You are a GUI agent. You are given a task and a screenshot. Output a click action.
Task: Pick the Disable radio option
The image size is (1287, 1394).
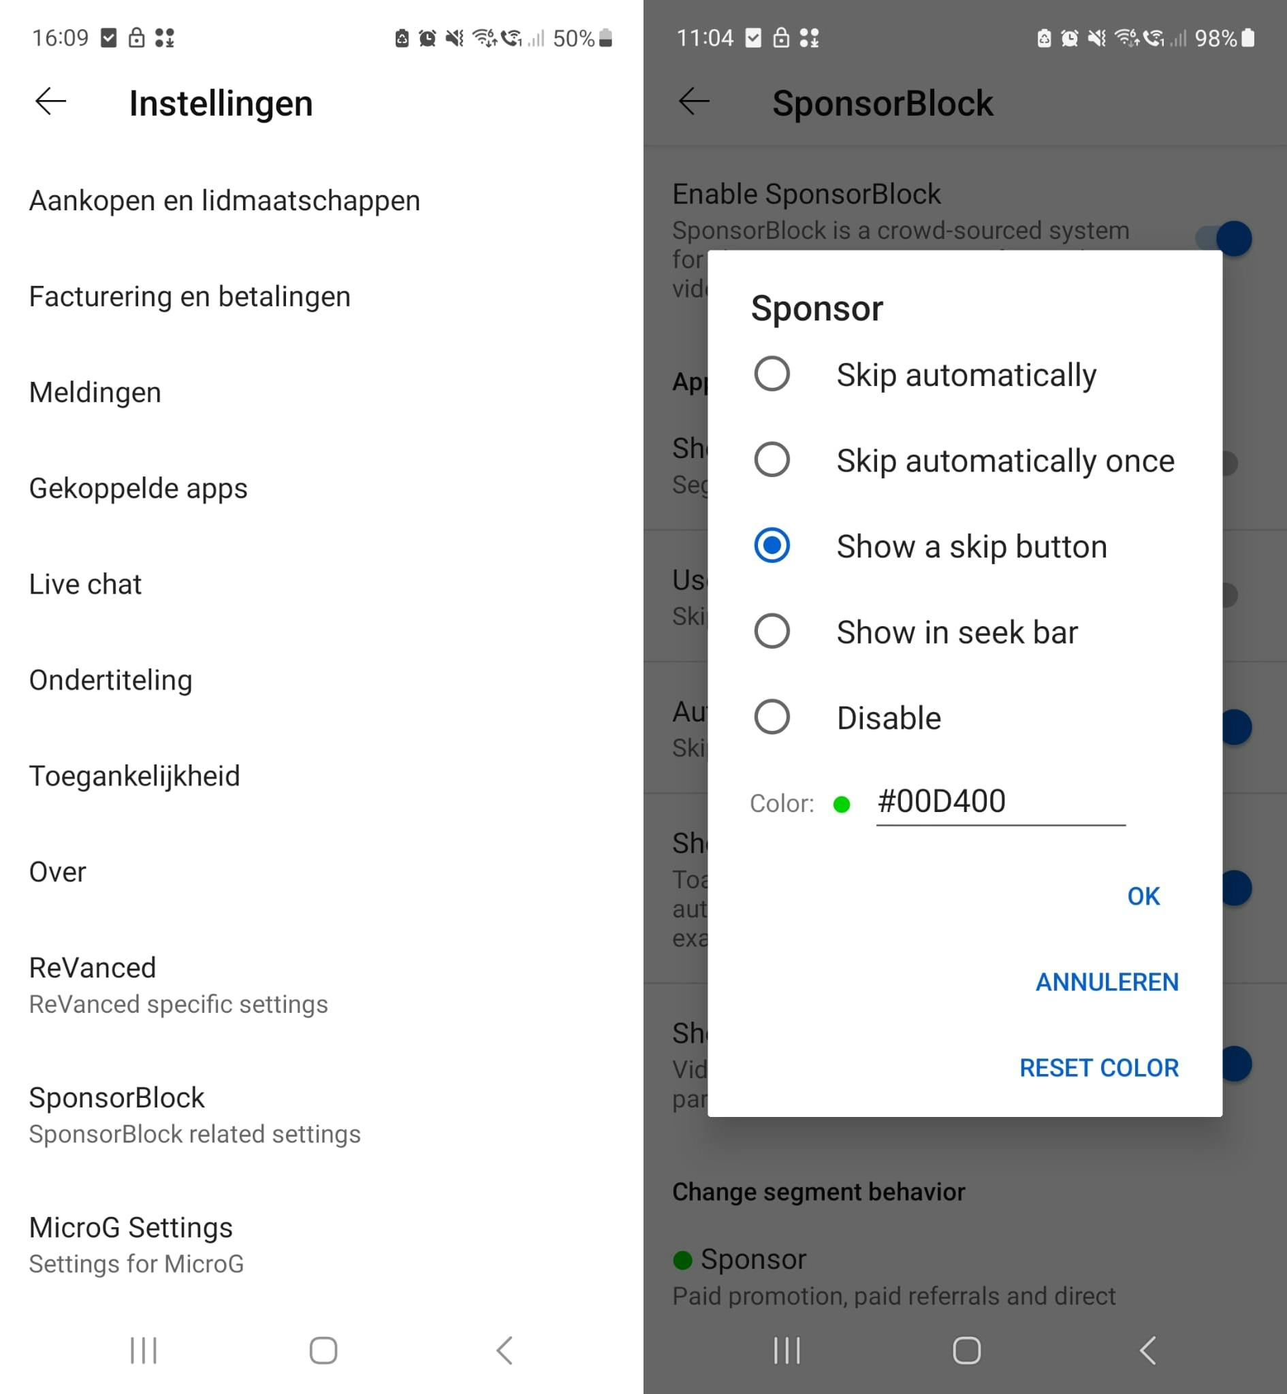(772, 717)
